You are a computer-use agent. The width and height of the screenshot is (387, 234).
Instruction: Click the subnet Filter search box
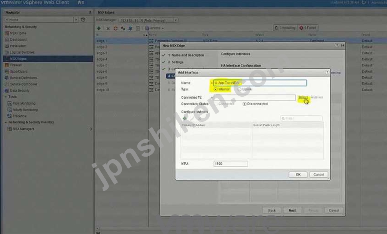click(301, 118)
